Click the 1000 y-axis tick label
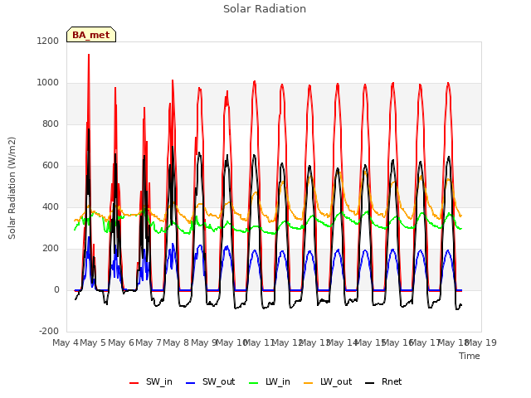This screenshot has width=531, height=398. [48, 83]
